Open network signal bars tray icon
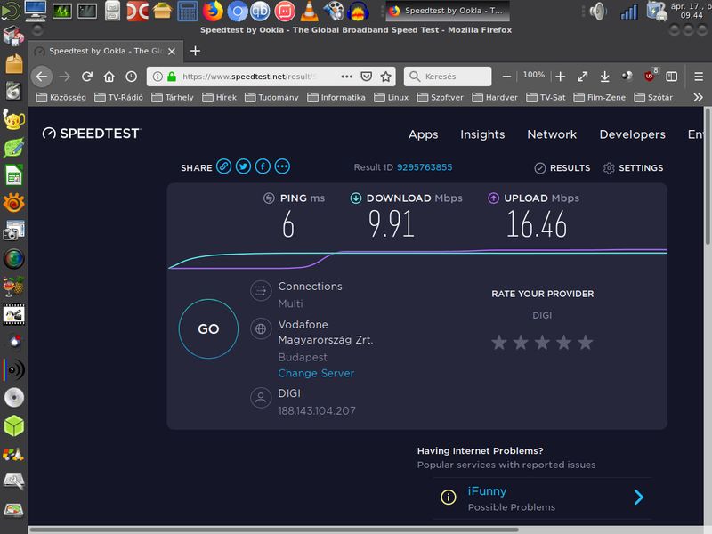 [x=629, y=12]
